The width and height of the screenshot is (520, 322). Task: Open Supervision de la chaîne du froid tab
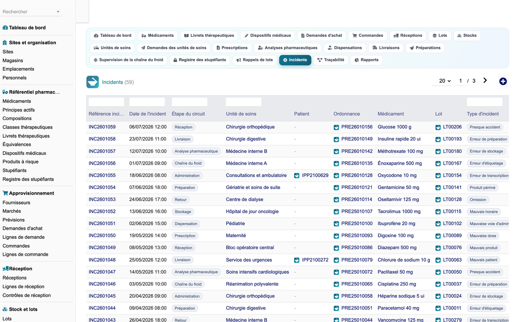coord(128,60)
